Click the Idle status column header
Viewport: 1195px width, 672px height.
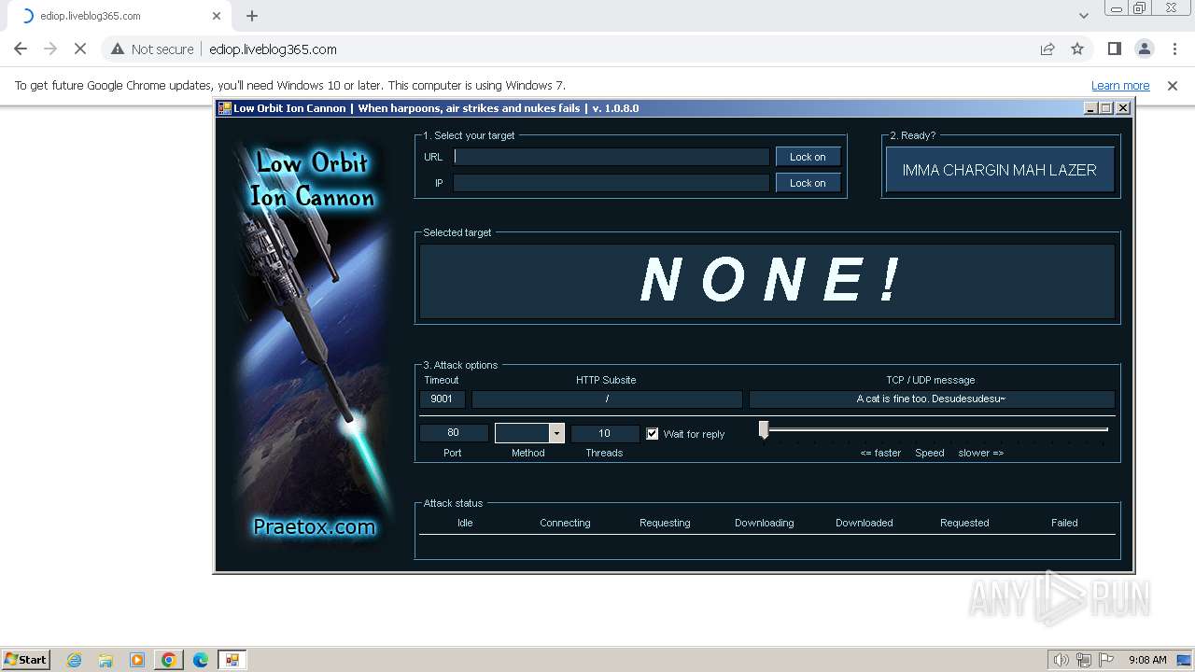click(465, 523)
